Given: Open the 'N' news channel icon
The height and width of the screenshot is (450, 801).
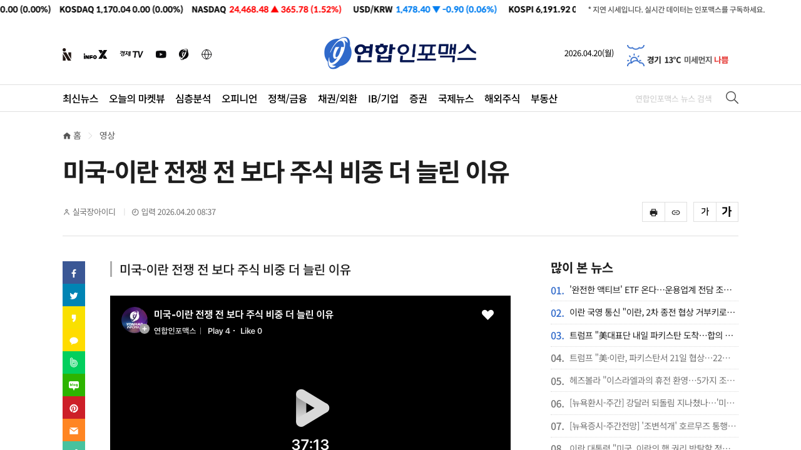Looking at the screenshot, I should tap(67, 54).
